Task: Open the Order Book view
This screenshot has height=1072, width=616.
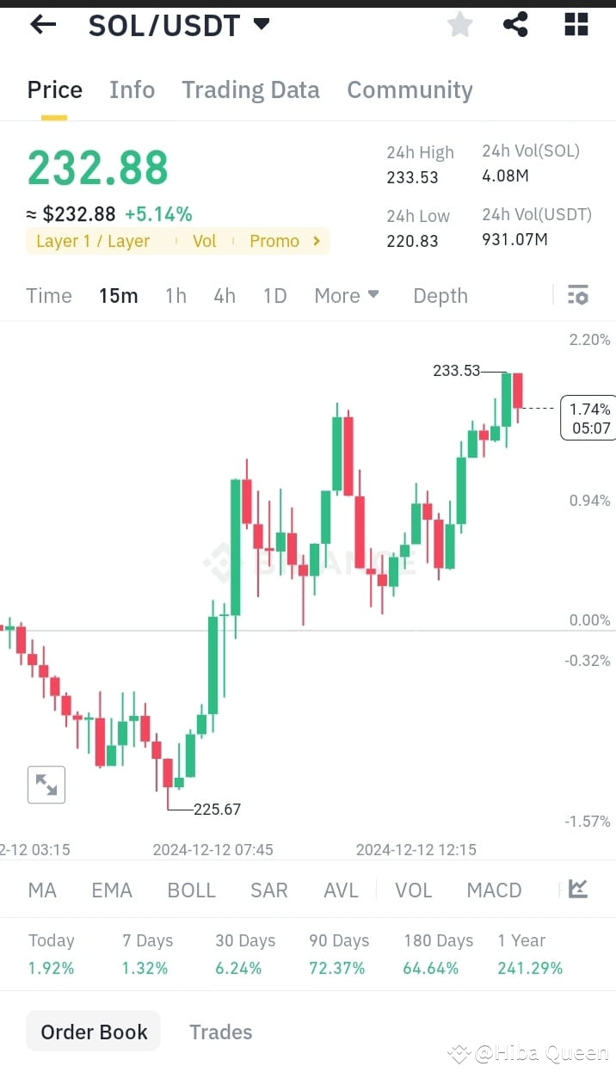Action: point(93,1031)
